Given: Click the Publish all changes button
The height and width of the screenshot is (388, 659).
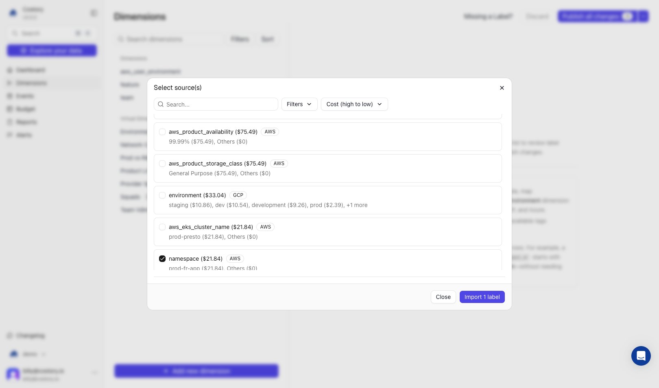Looking at the screenshot, I should [x=597, y=16].
